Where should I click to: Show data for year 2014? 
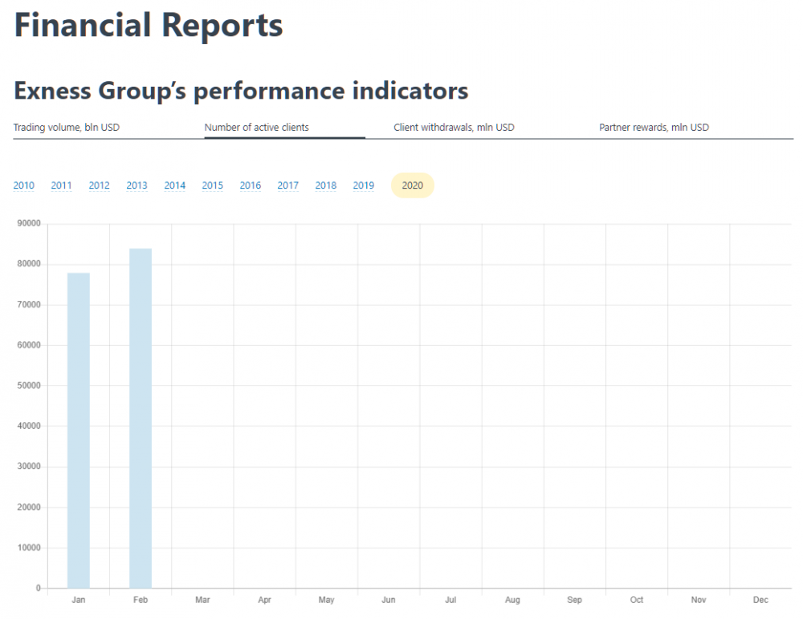(174, 185)
